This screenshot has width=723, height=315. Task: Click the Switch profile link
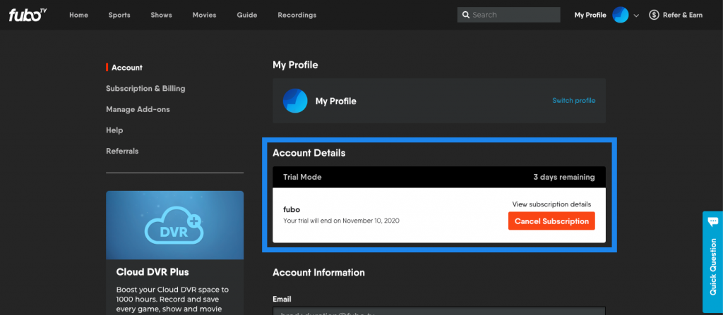pos(573,100)
